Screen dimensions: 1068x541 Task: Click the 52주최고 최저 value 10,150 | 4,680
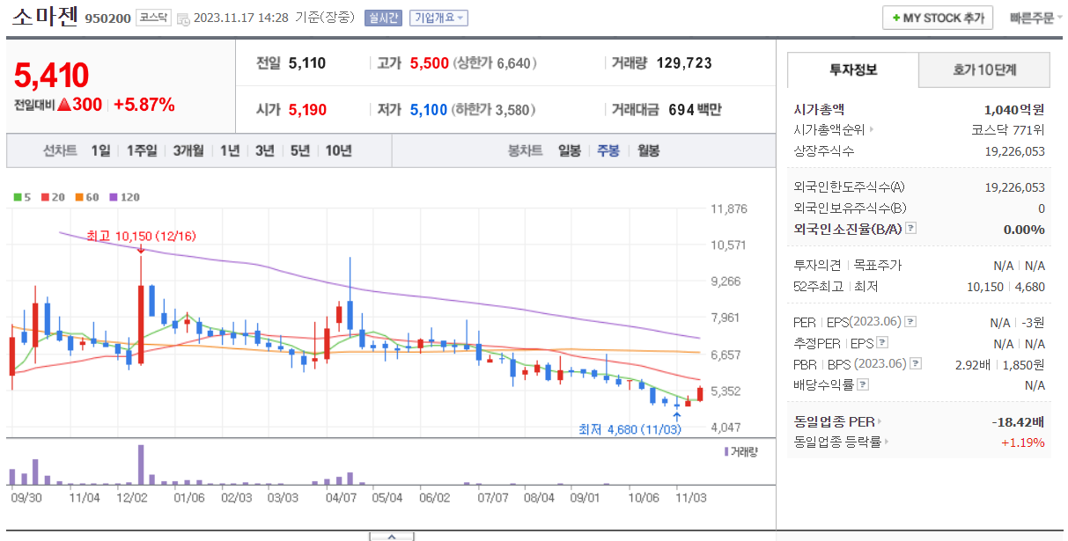[x=1005, y=287]
